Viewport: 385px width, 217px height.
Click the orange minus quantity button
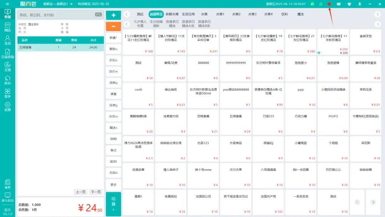click(x=113, y=26)
